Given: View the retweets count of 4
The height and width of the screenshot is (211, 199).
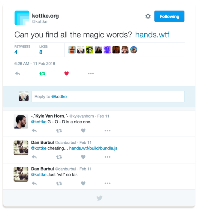Looking at the screenshot, I should click(x=16, y=52).
